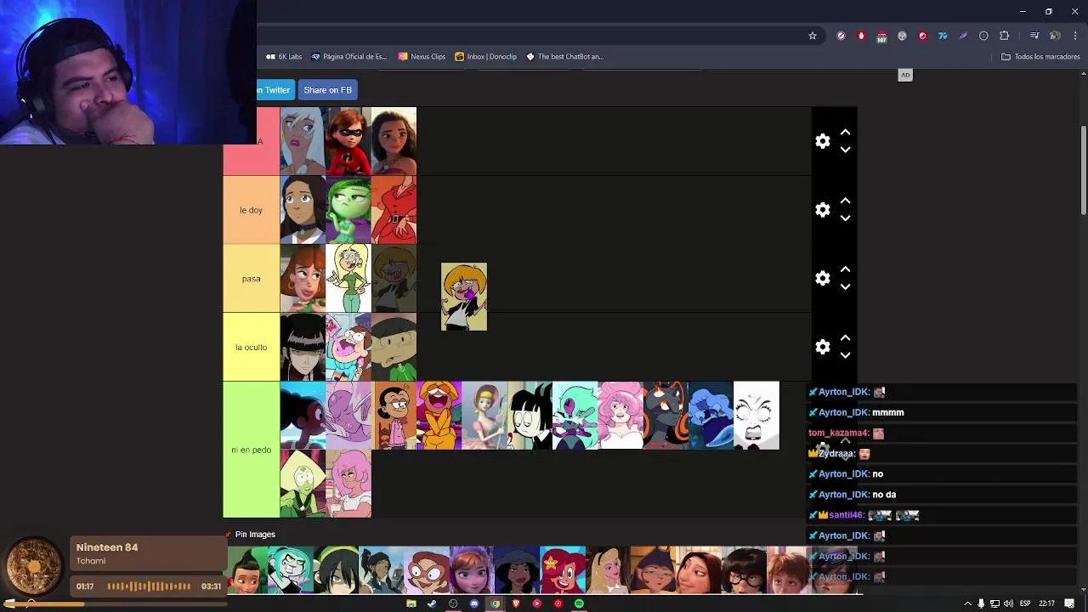Screen dimensions: 1088x612
Task: Click the 'Pin Images' option
Action: pyautogui.click(x=255, y=535)
